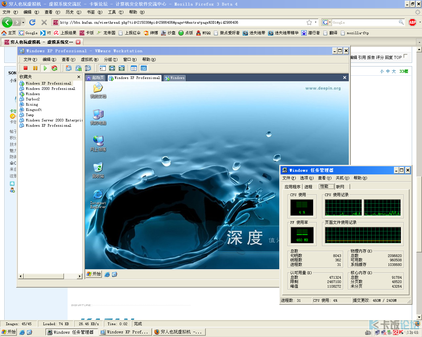Open the Firefox list all tabs dropdown

click(419, 42)
